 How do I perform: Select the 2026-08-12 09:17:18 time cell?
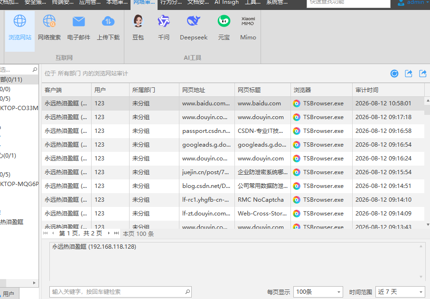388,117
